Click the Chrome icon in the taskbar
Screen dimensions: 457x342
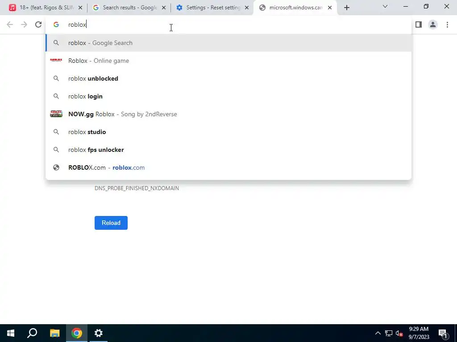pyautogui.click(x=77, y=333)
